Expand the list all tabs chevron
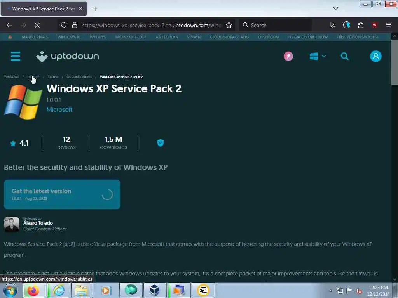The height and width of the screenshot is (298, 398). (335, 9)
